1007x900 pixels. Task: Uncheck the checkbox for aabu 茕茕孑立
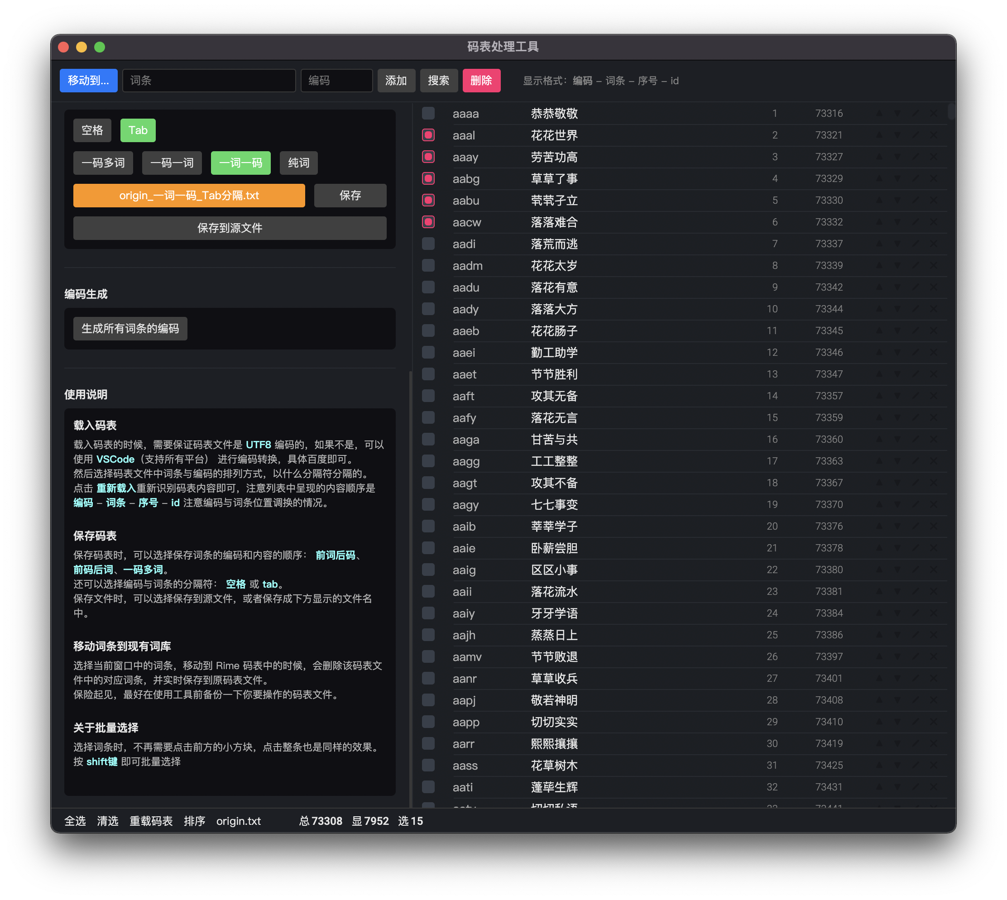(428, 200)
